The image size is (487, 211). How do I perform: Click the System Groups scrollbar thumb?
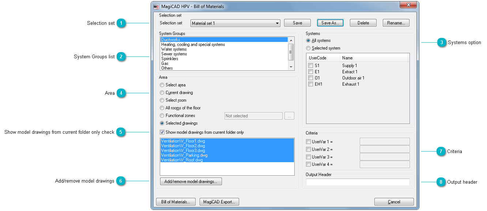(291, 52)
